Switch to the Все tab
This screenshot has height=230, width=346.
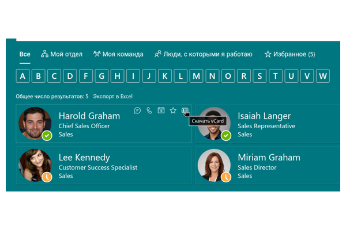[x=25, y=54]
